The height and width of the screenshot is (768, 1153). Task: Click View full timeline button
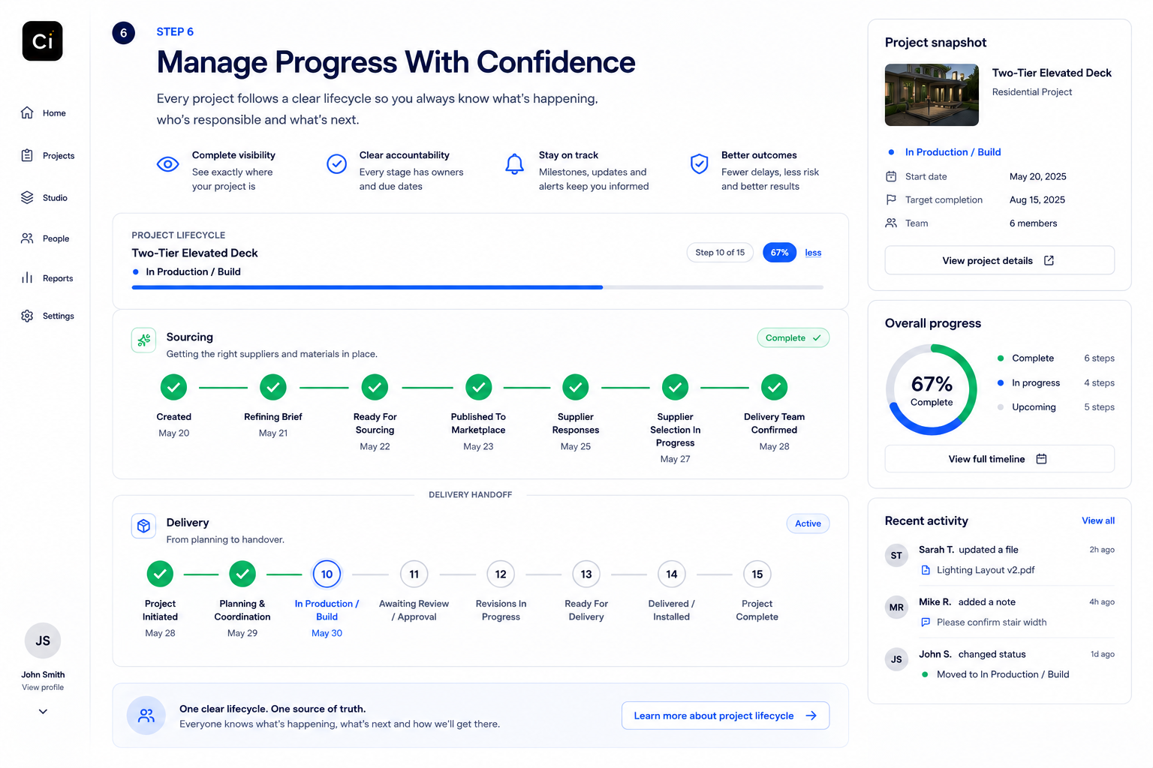[999, 459]
